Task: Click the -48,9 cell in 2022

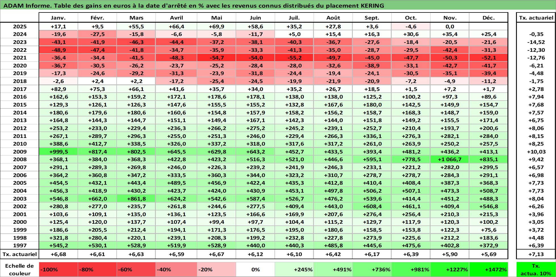Action: point(58,50)
